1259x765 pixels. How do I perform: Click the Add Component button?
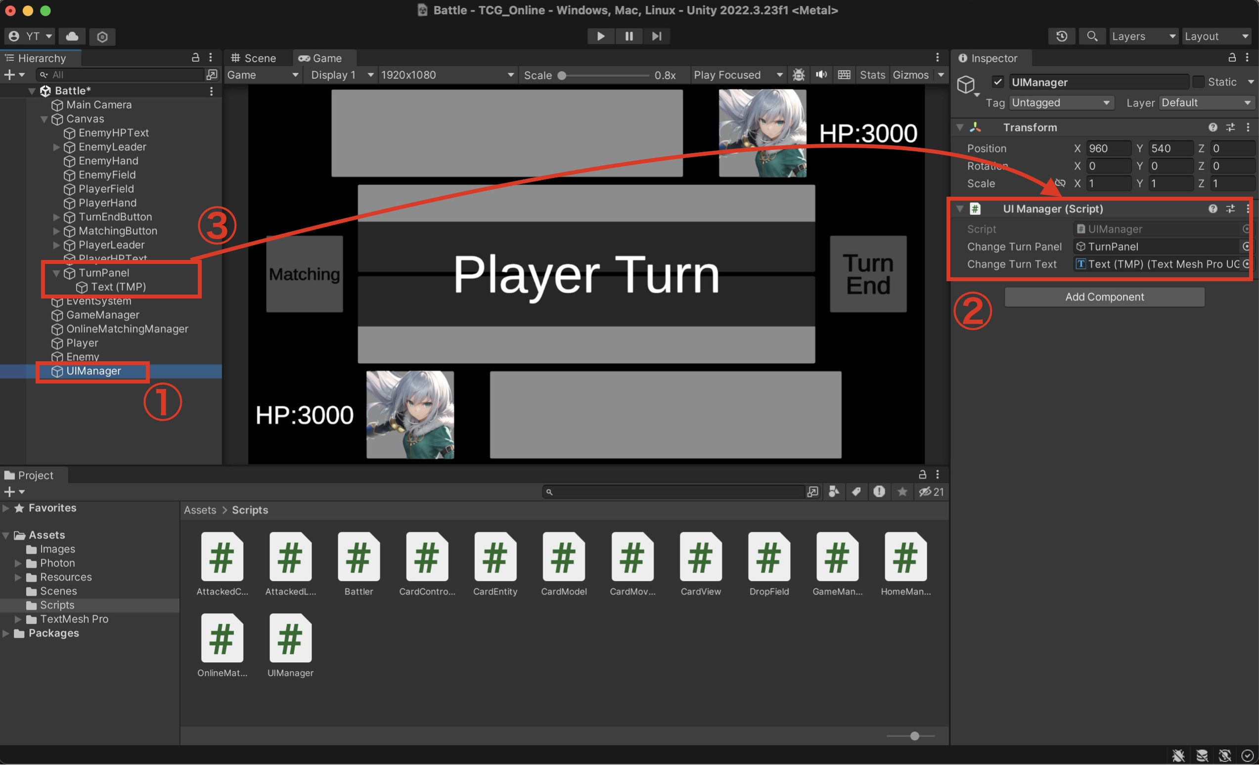click(x=1104, y=297)
